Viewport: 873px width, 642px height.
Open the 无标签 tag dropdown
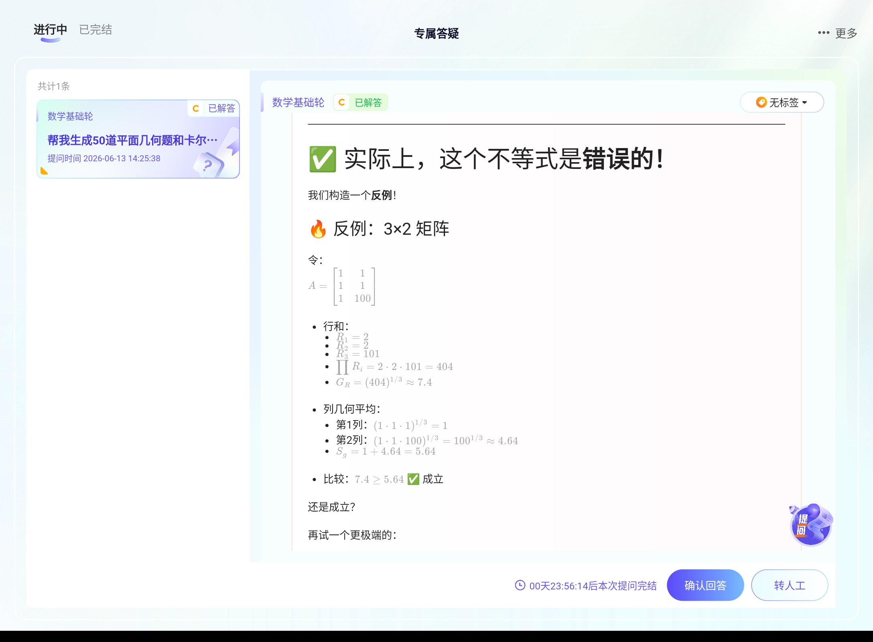pos(782,102)
